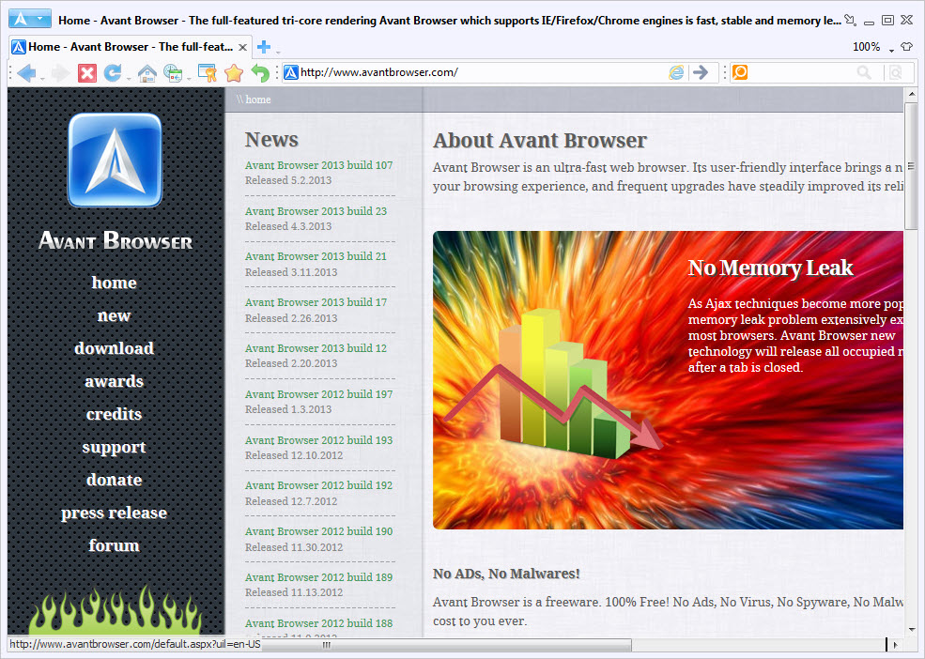Open the new tab dropdown arrow

278,51
